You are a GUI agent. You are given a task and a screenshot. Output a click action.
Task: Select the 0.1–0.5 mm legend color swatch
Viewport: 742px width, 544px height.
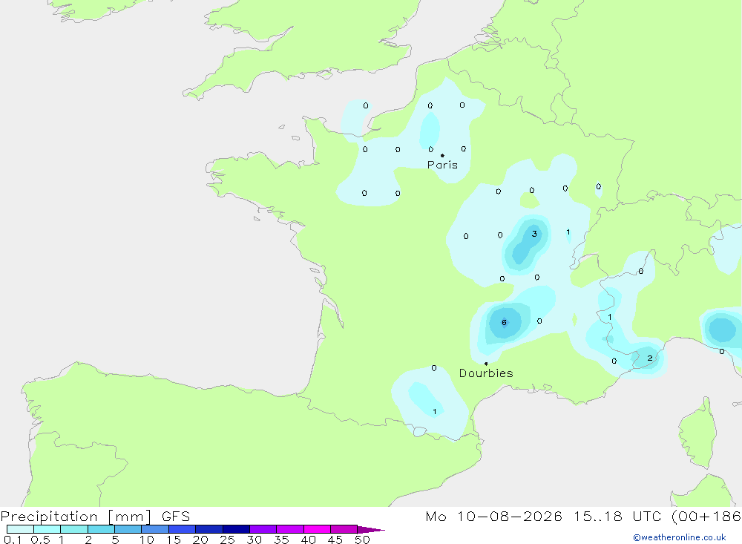[x=20, y=529]
